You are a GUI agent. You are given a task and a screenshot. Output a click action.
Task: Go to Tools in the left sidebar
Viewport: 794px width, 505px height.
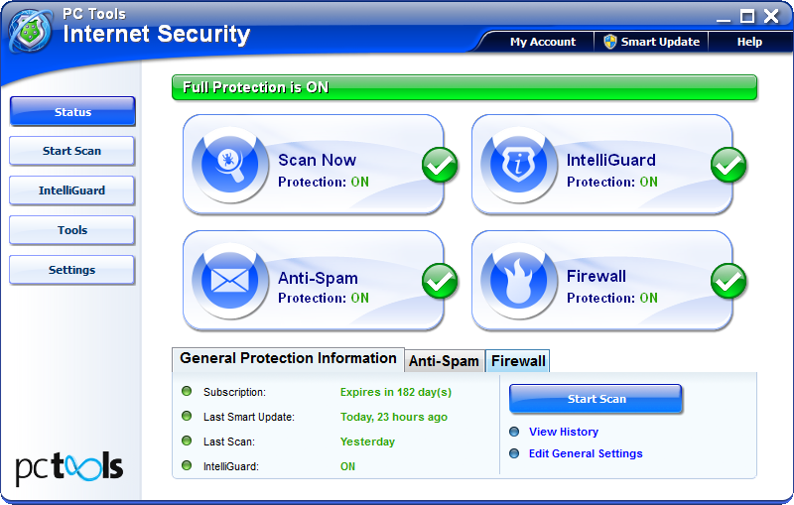(72, 230)
